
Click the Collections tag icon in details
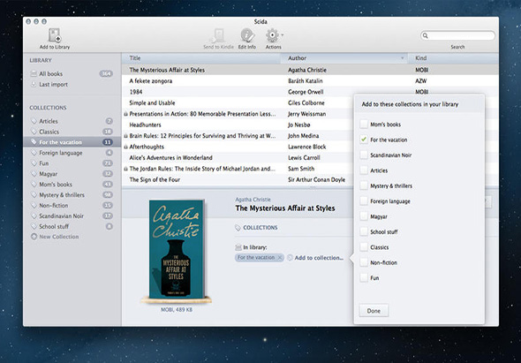pyautogui.click(x=238, y=228)
